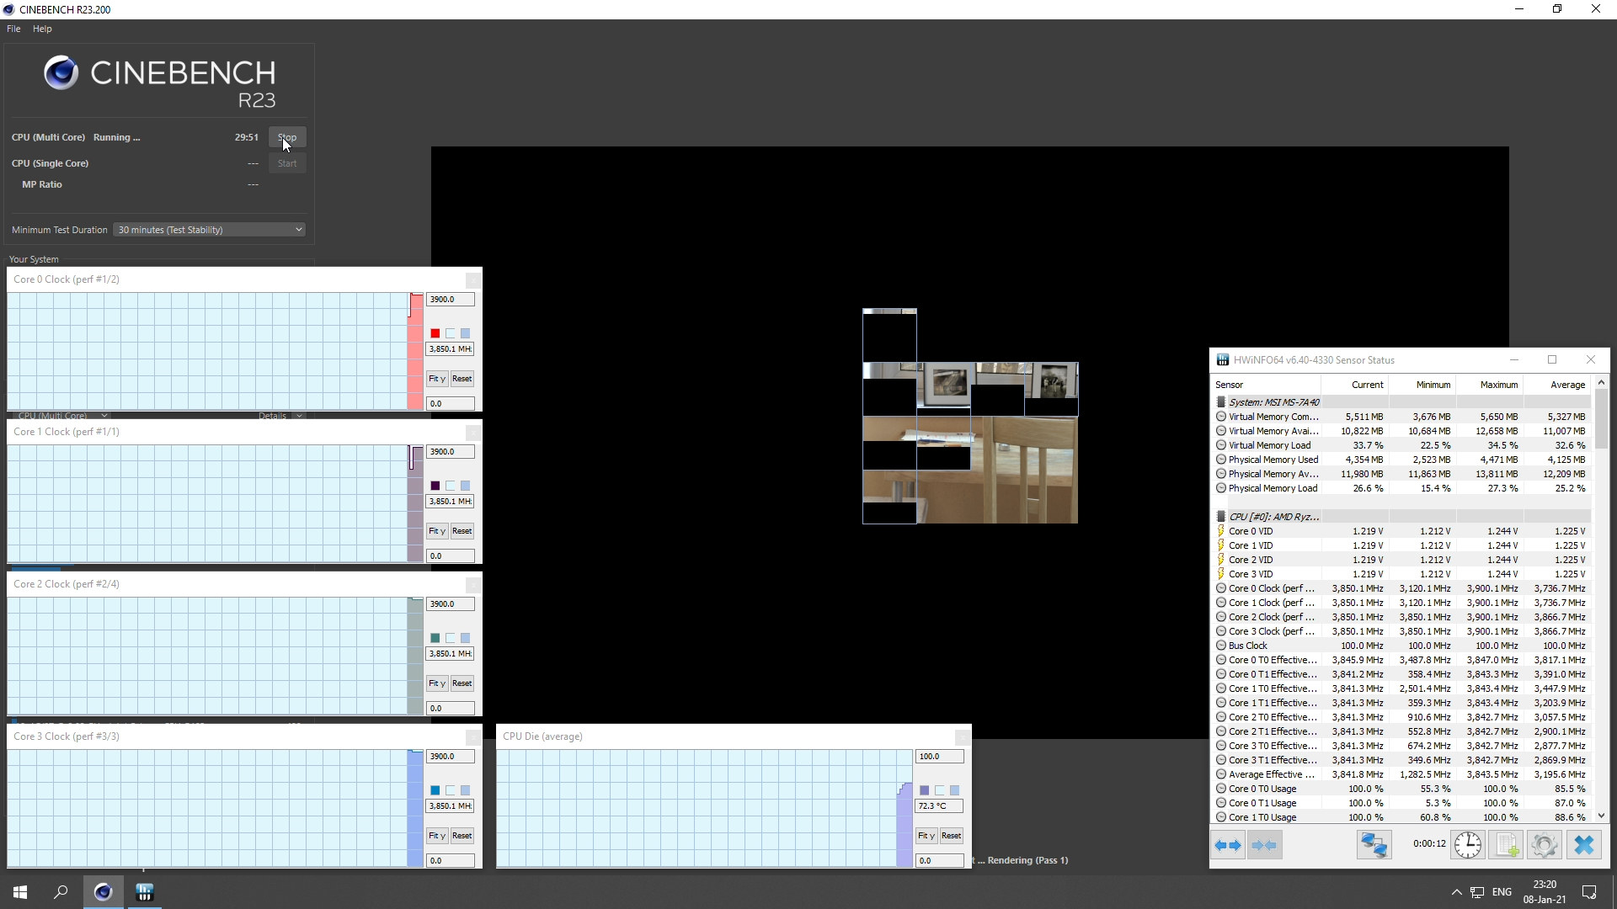Open HWiNFO sensor settings gear icon
The height and width of the screenshot is (909, 1617).
1545,845
